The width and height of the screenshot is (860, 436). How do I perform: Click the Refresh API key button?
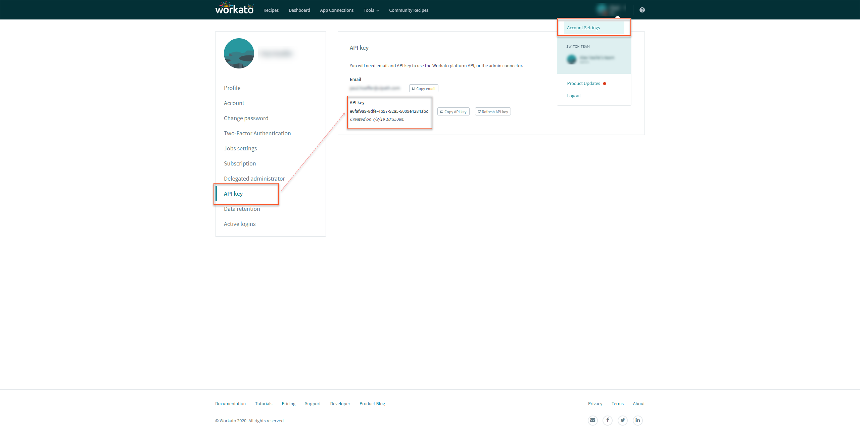(492, 112)
